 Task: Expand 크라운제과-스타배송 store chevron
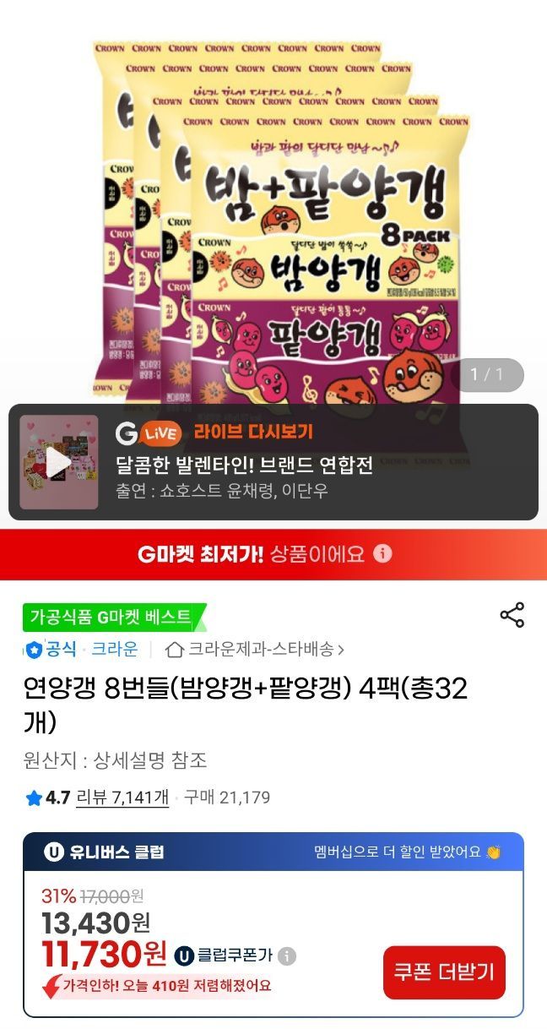(340, 650)
